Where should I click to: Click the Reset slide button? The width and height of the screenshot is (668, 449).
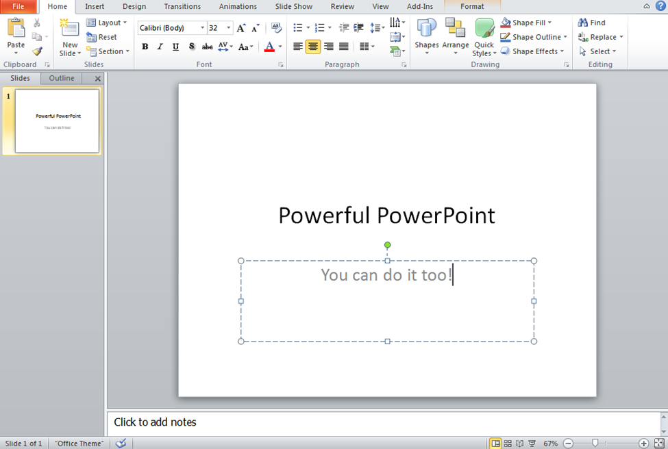[x=101, y=37]
